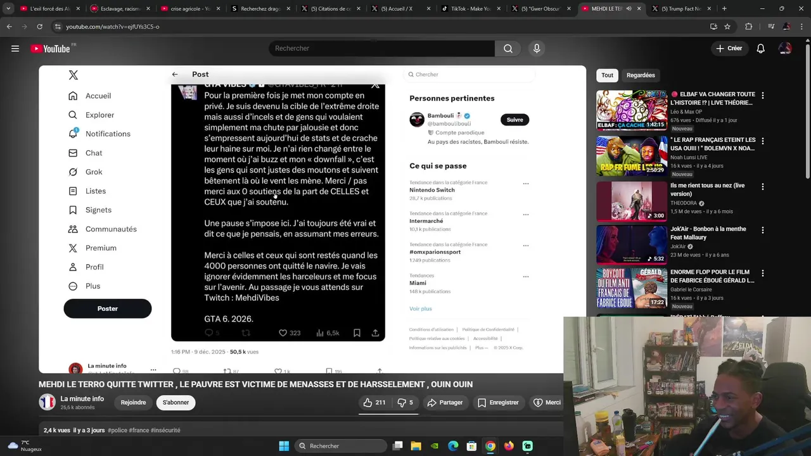The height and width of the screenshot is (456, 811).
Task: Switch to crise agricole browser tab
Action: tap(189, 9)
